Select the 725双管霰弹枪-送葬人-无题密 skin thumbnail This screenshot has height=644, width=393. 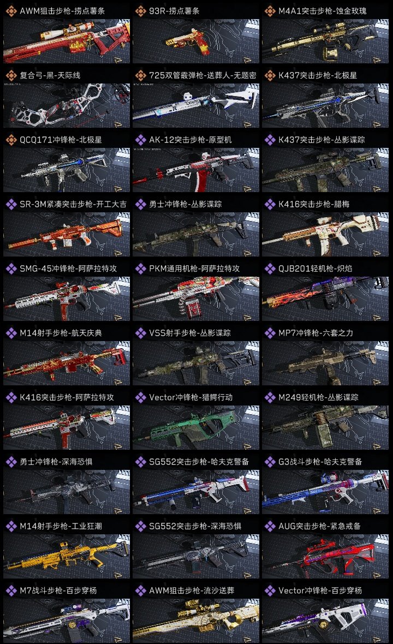coord(196,105)
